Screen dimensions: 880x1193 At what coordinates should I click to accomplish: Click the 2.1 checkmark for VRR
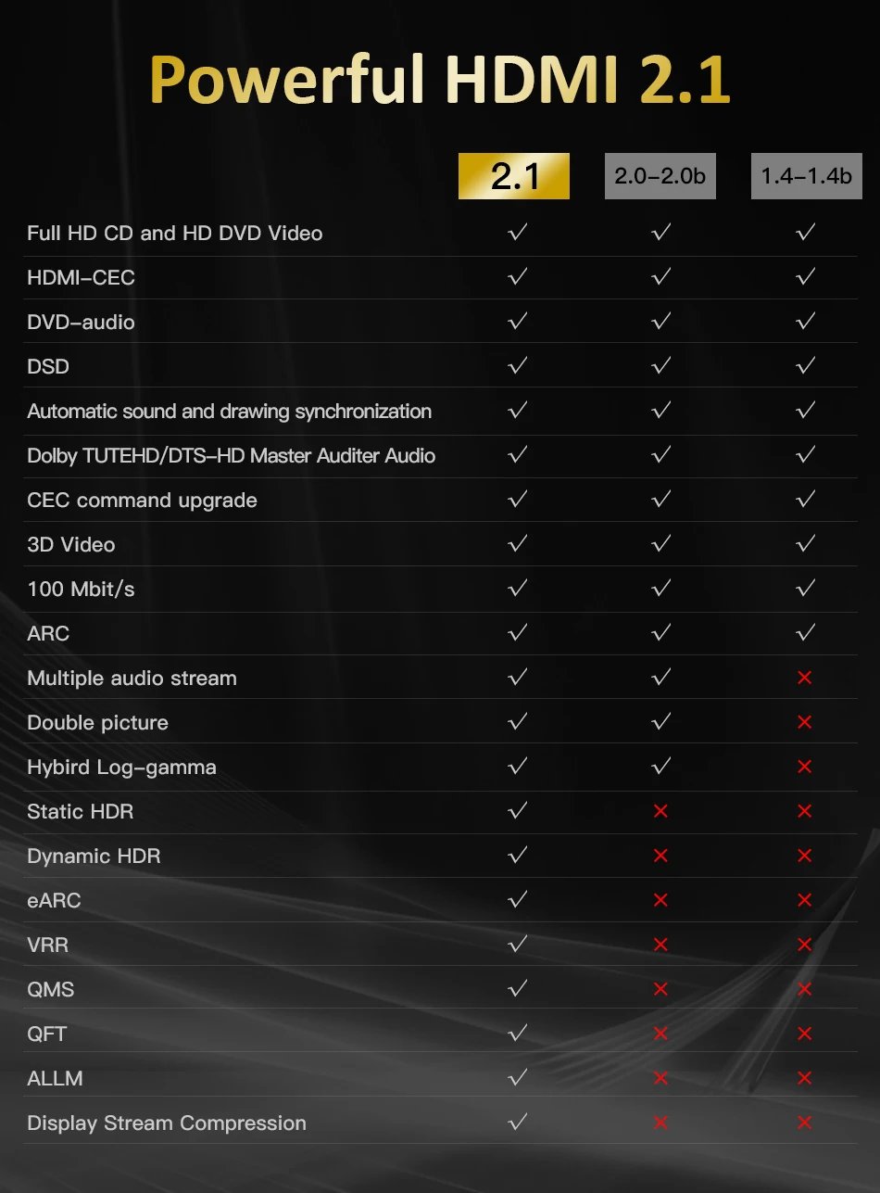tap(518, 944)
